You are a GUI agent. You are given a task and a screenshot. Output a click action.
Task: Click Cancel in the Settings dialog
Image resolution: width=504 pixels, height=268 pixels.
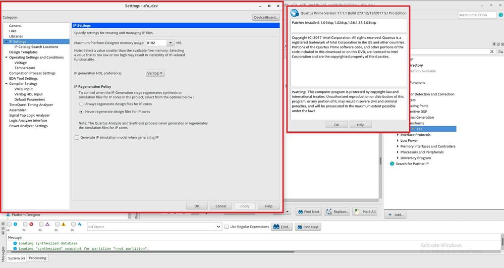(x=221, y=206)
